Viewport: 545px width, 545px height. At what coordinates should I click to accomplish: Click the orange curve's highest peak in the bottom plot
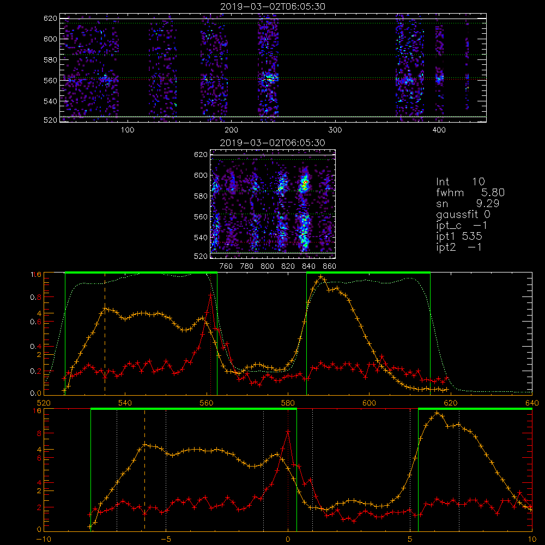click(x=437, y=413)
